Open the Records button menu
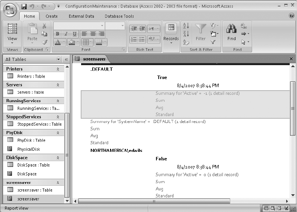Image resolution: width=297 pixels, height=212 pixels. pos(171,34)
